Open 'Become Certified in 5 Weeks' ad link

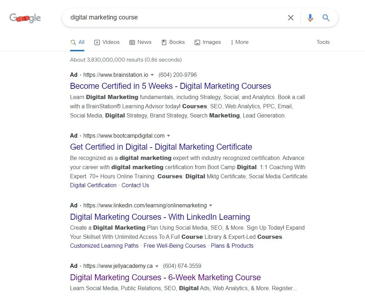click(x=170, y=86)
